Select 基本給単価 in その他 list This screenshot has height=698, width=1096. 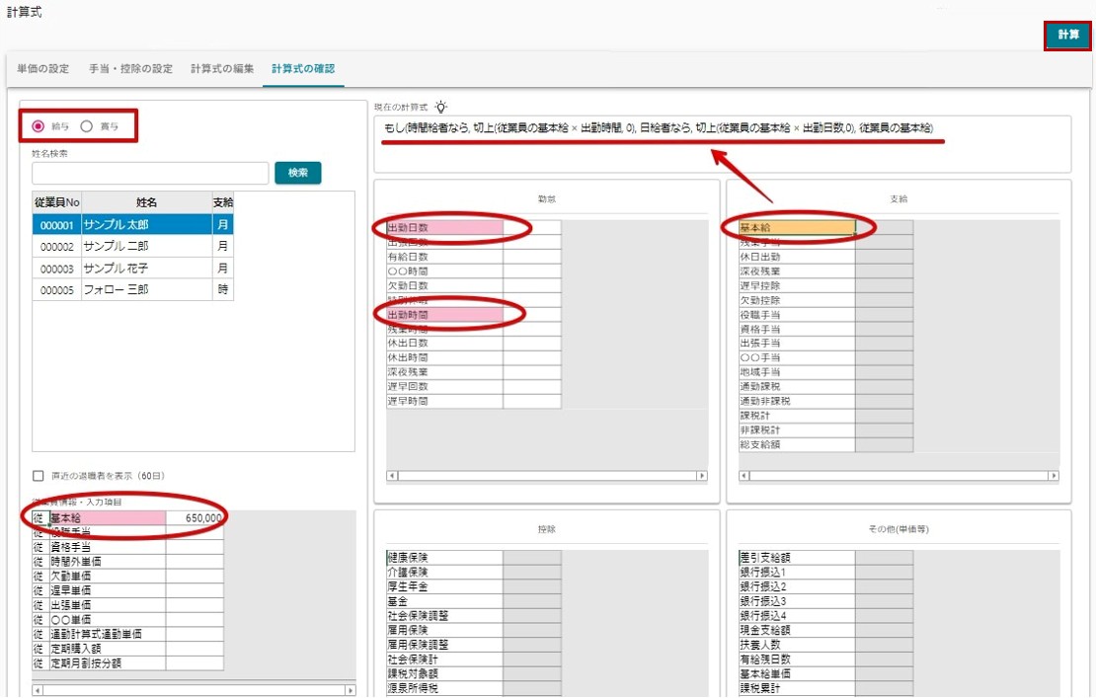tap(797, 674)
